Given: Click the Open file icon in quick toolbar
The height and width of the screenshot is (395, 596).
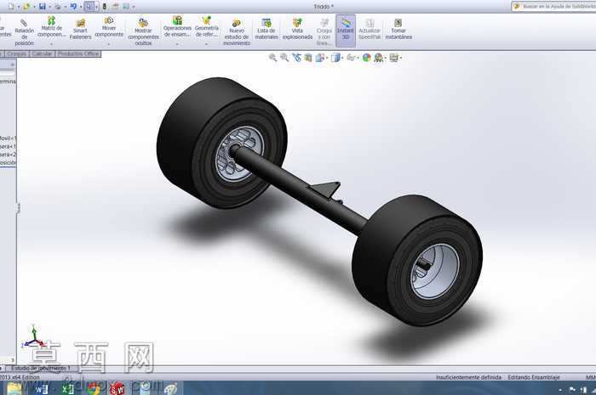Looking at the screenshot, I should click(26, 7).
